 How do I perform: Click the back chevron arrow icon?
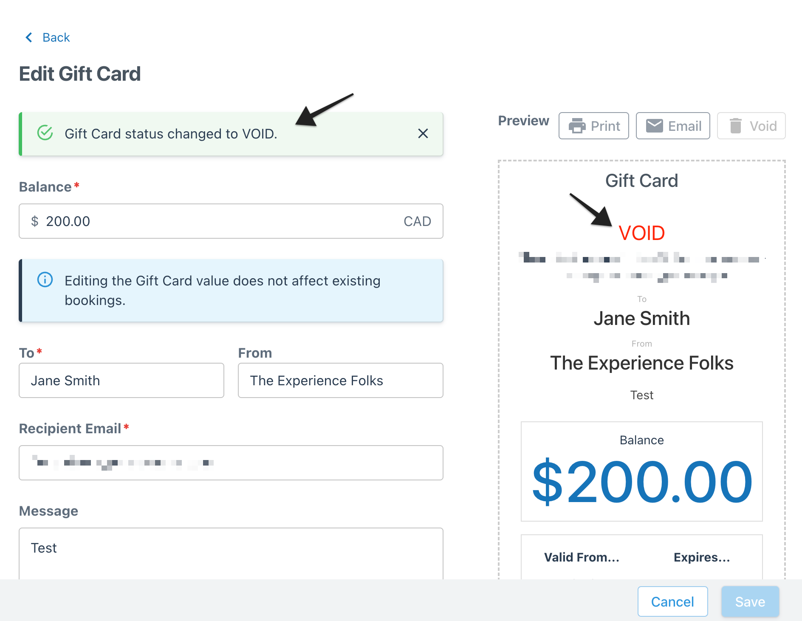tap(29, 37)
